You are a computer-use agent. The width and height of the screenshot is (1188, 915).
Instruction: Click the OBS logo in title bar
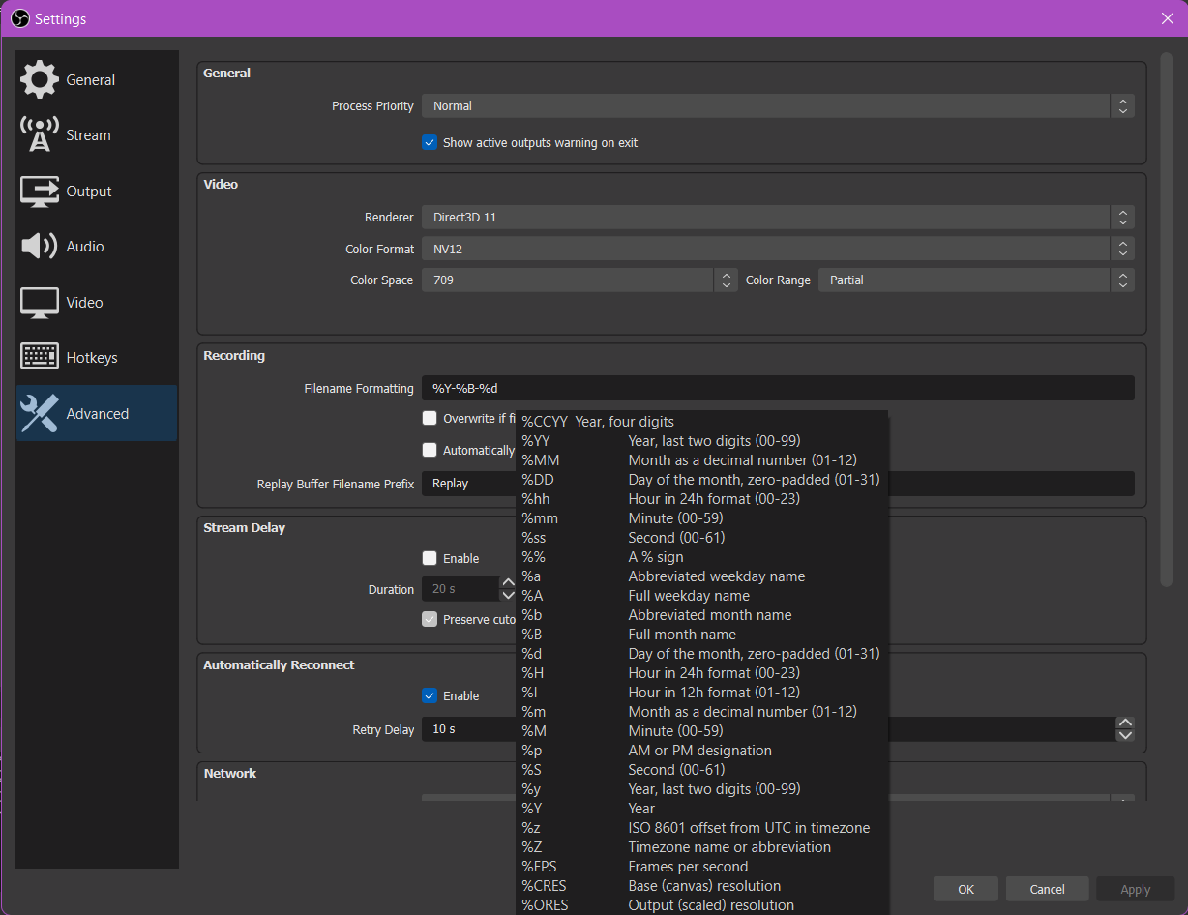tap(20, 18)
